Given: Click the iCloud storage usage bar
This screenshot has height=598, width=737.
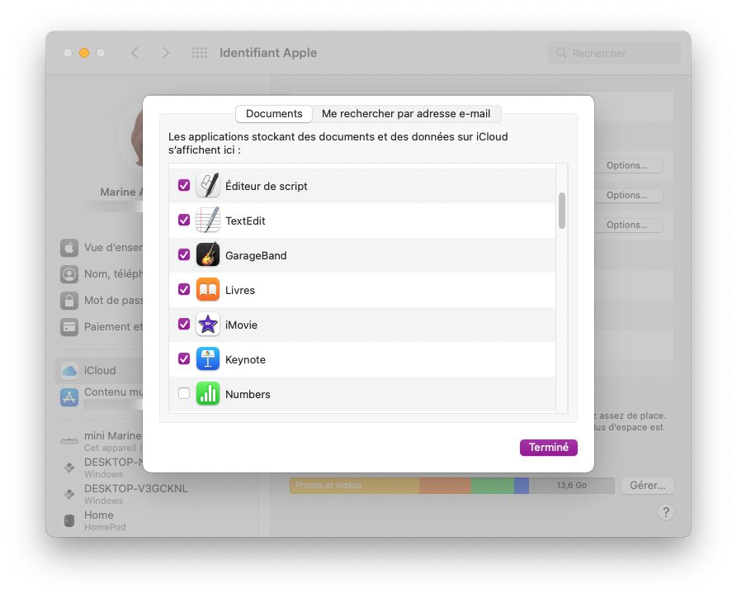Looking at the screenshot, I should [451, 486].
